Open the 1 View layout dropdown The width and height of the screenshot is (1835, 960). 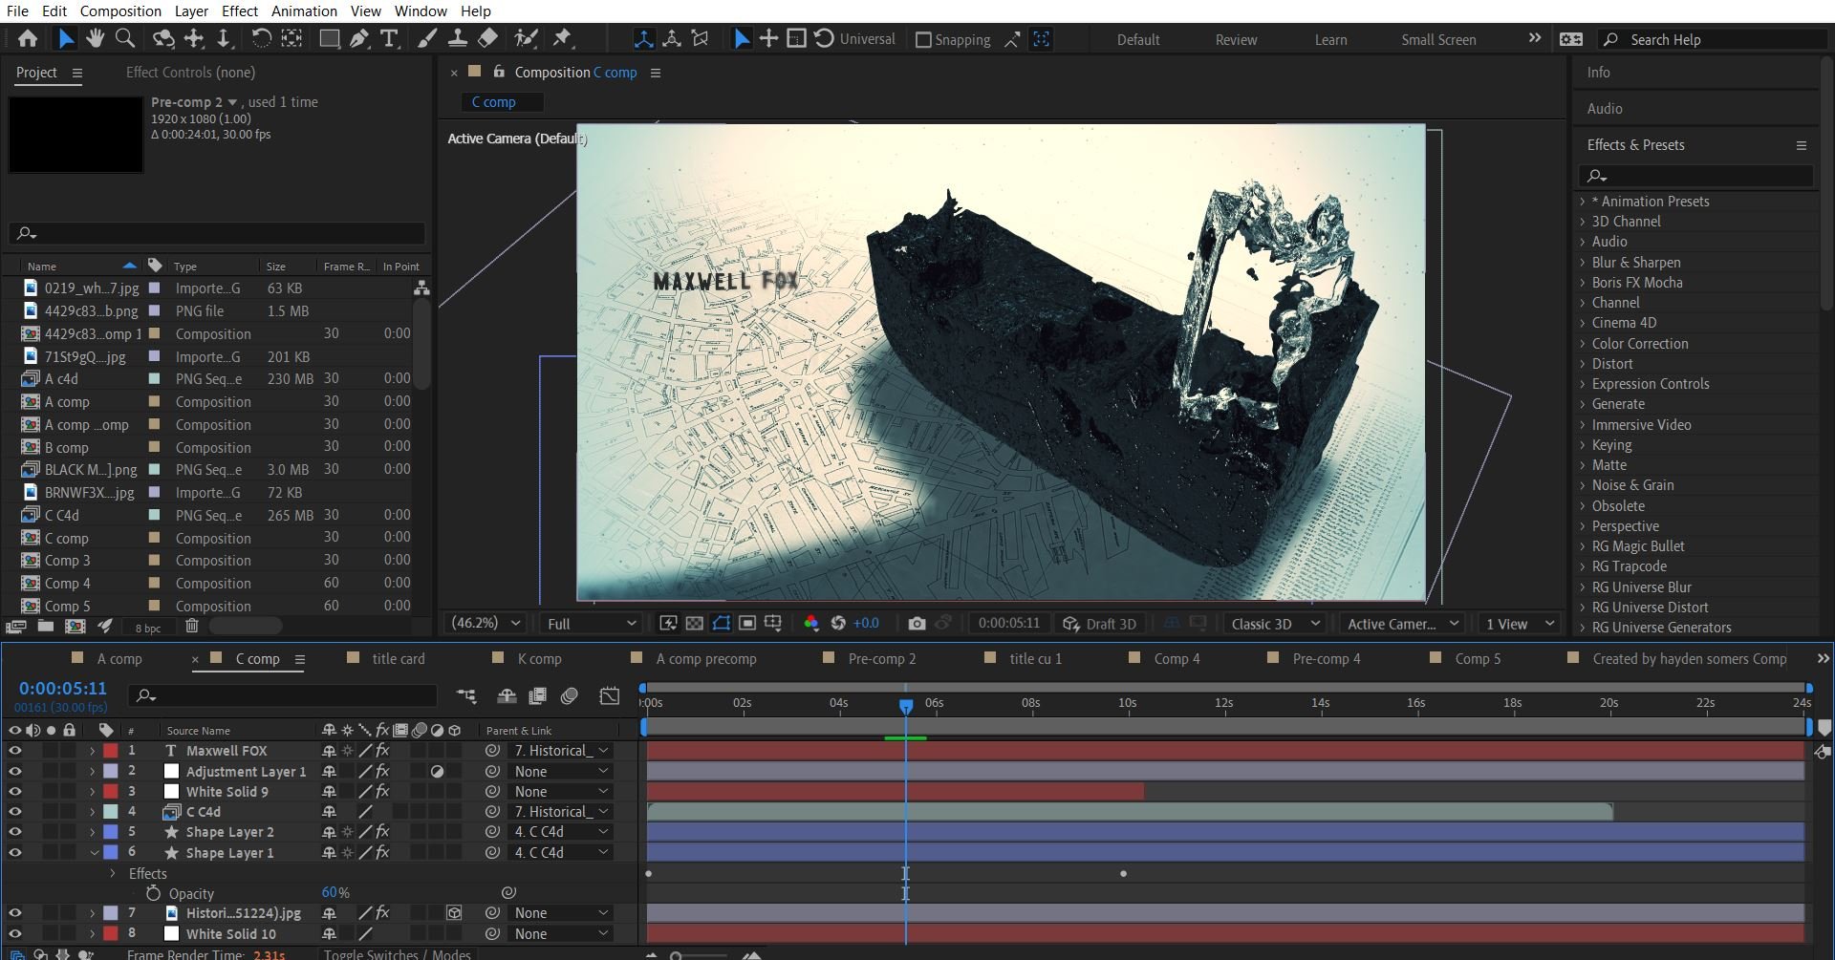point(1519,624)
